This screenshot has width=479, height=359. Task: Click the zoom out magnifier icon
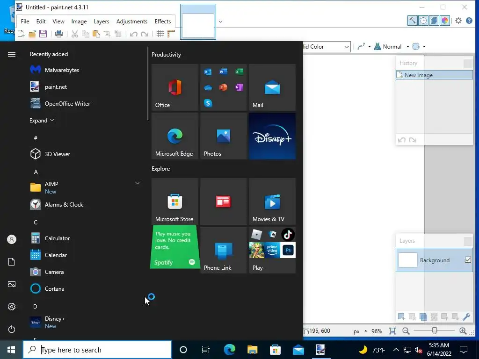pos(406,331)
